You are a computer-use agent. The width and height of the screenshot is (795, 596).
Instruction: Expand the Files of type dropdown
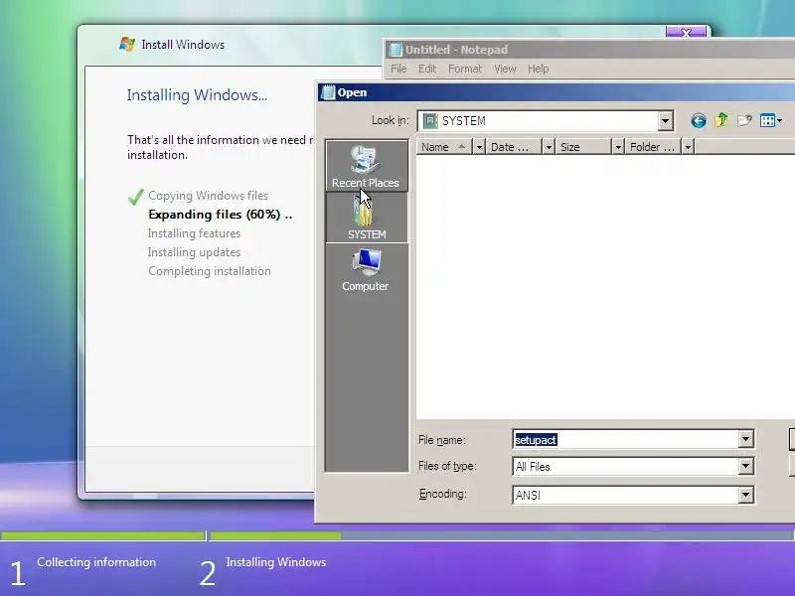pos(745,466)
